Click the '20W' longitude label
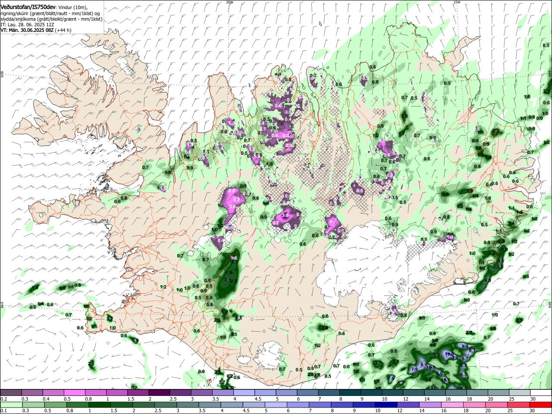552x414 pixels. coord(229,2)
